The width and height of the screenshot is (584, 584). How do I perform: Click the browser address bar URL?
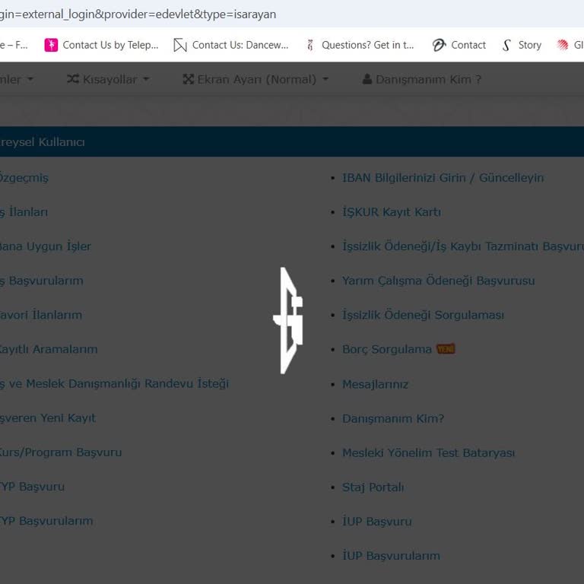138,14
